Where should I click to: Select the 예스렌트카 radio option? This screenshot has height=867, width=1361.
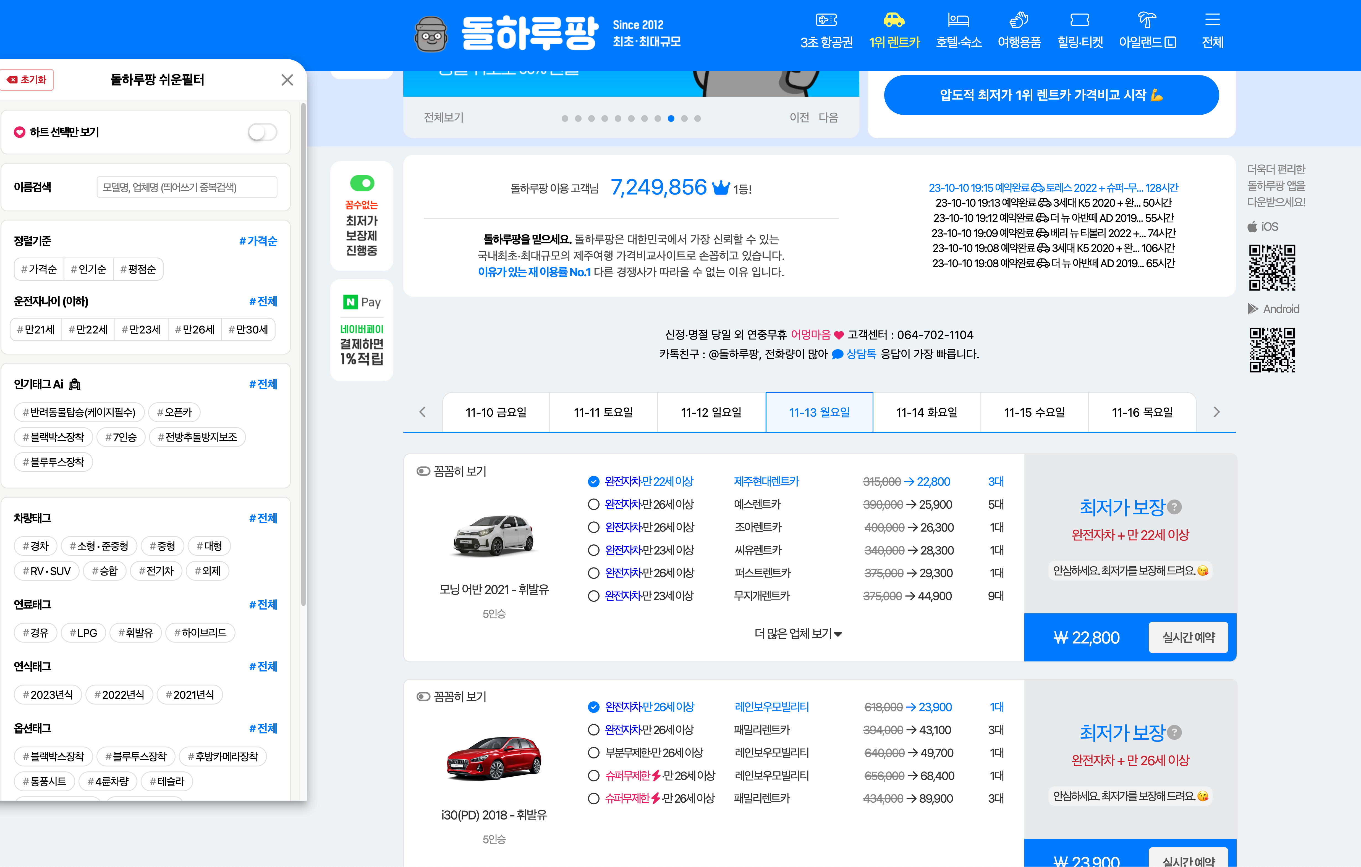click(593, 504)
